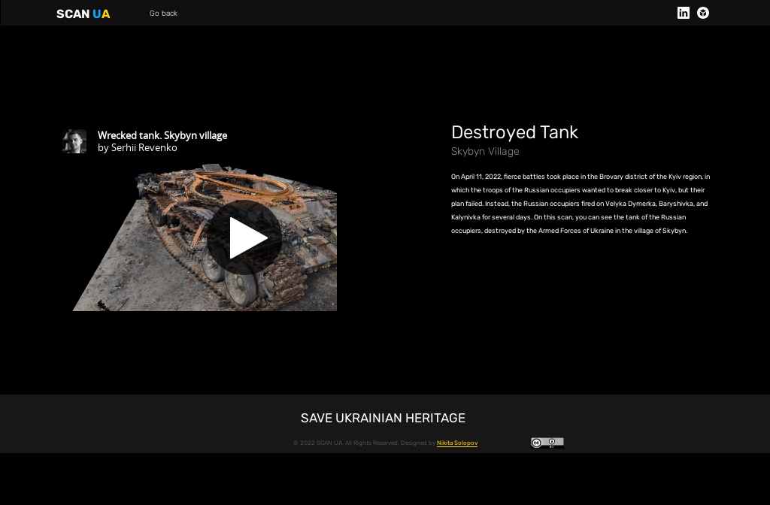
Task: Click the SCAN UA logo
Action: tap(83, 14)
